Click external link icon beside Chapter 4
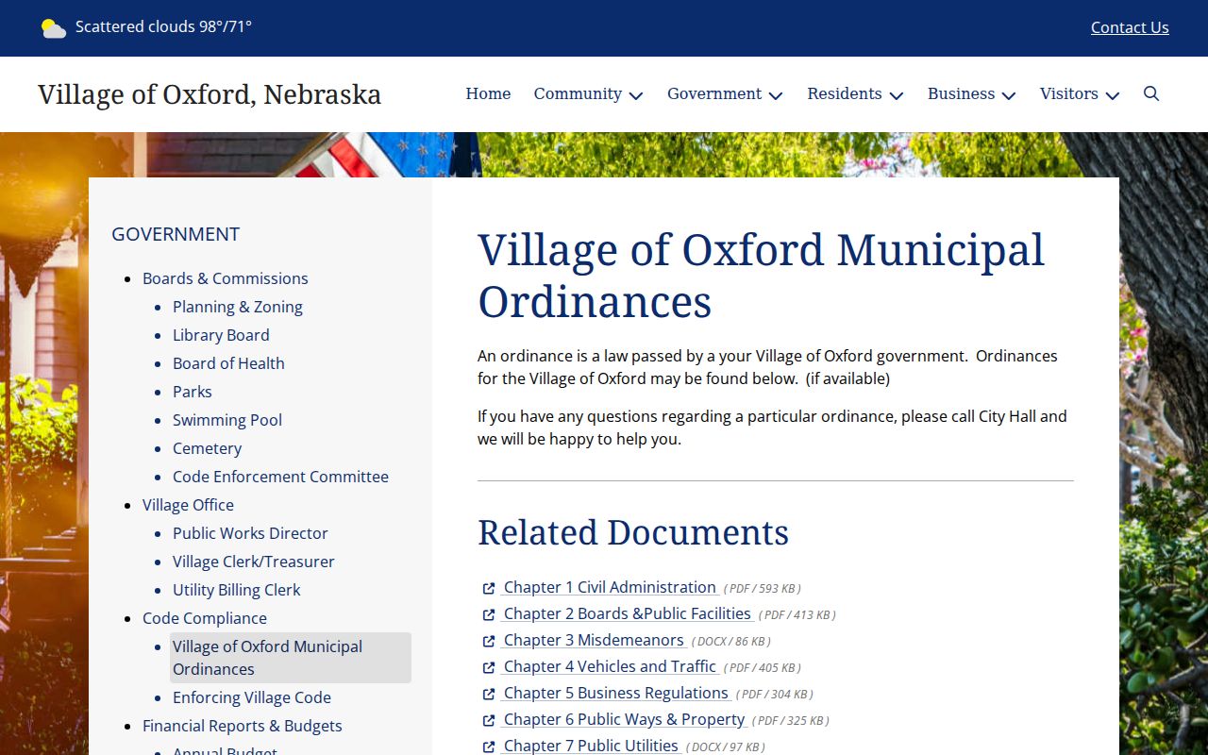This screenshot has width=1208, height=755. (489, 667)
